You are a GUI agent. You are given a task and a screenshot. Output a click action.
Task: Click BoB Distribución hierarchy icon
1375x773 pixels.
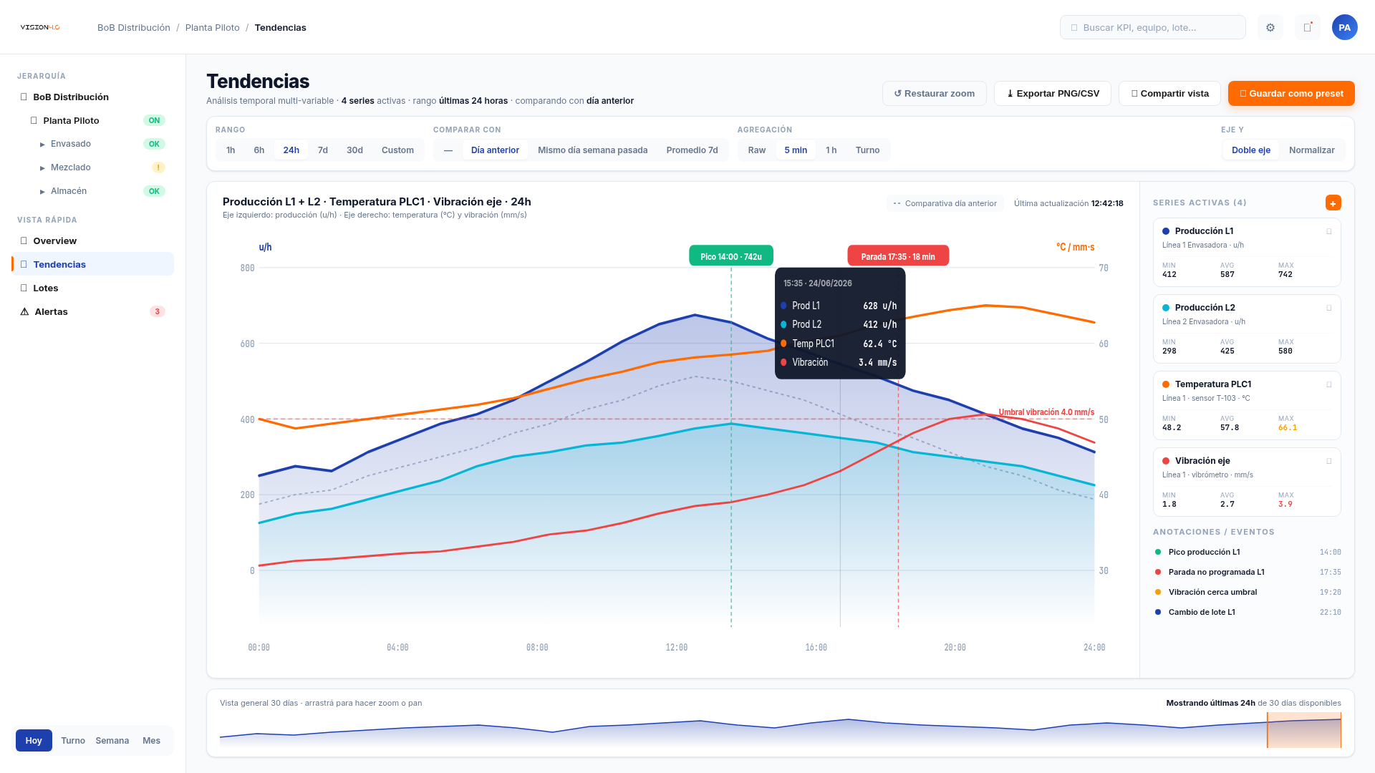point(24,97)
